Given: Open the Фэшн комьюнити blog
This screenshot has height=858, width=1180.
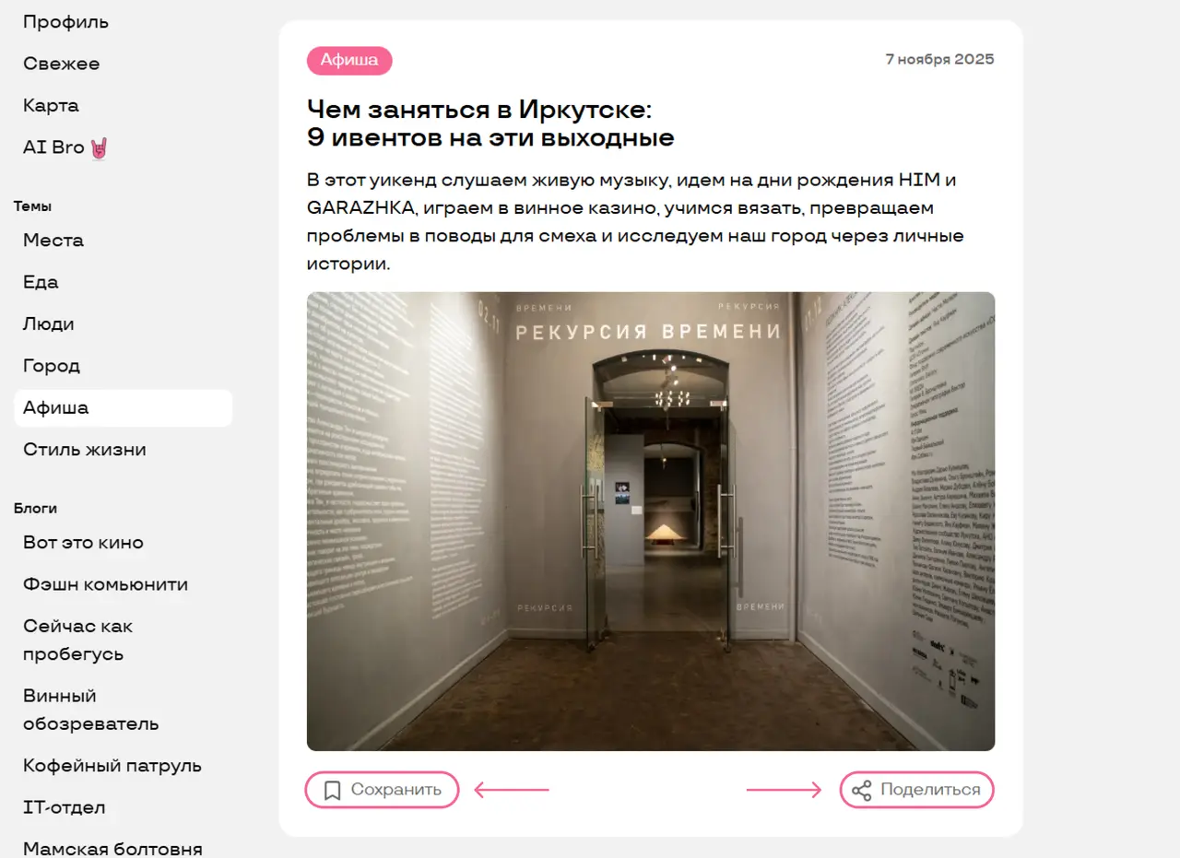Looking at the screenshot, I should (105, 584).
